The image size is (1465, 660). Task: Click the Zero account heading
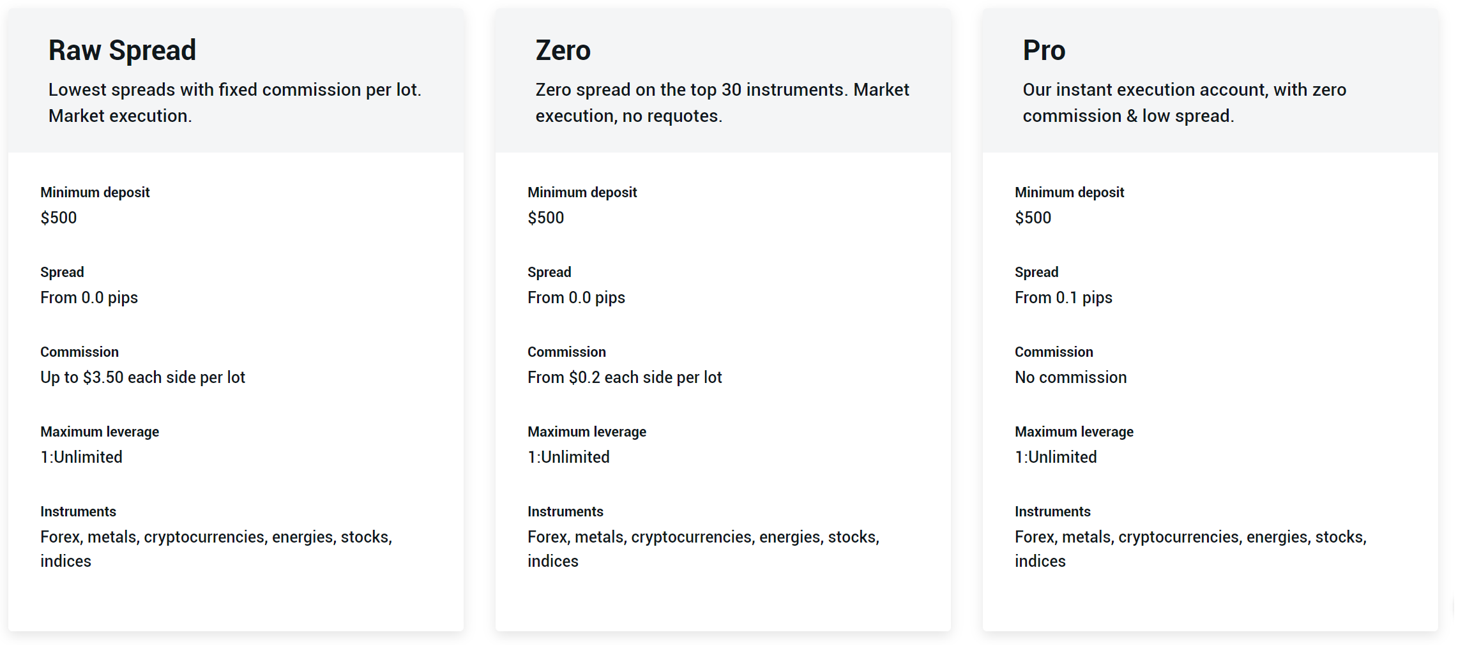pos(563,50)
